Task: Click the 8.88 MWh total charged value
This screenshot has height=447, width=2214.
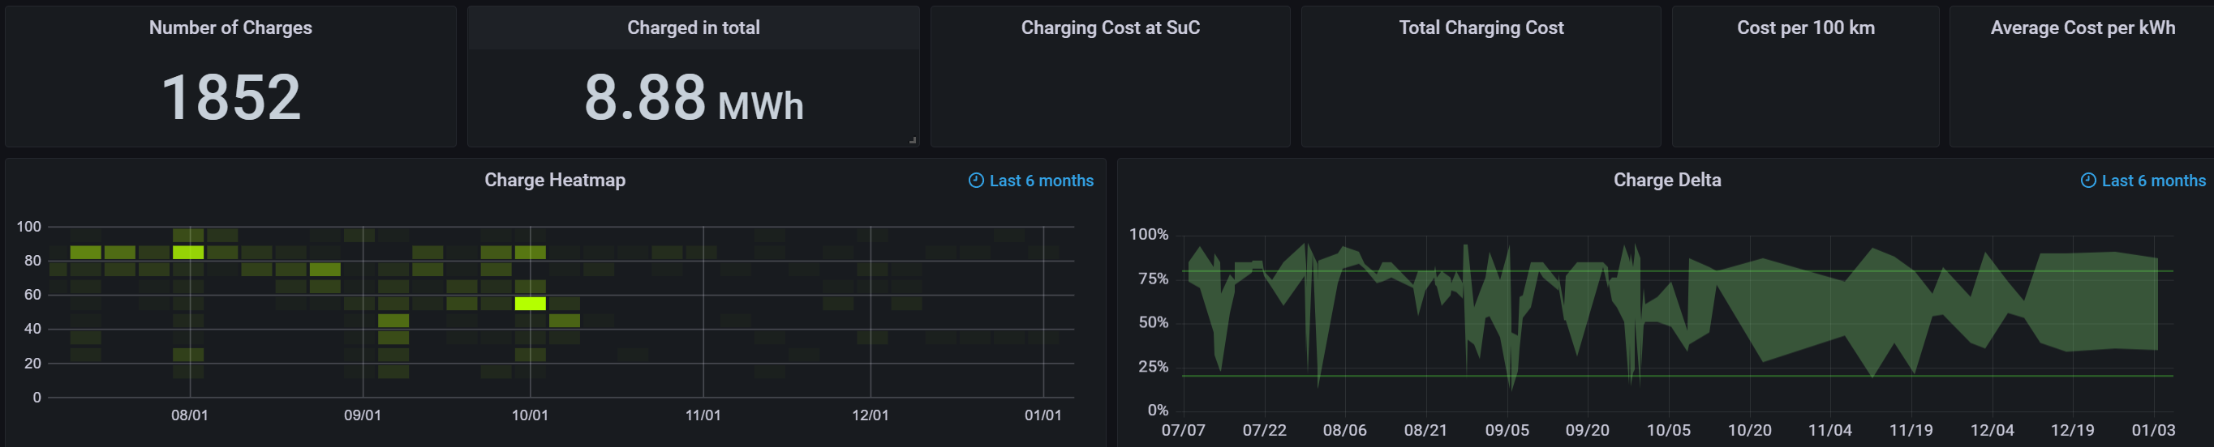Action: tap(693, 99)
